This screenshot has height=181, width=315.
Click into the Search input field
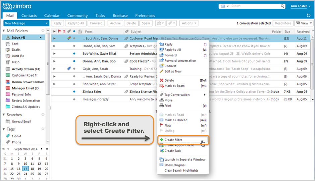(255, 6)
